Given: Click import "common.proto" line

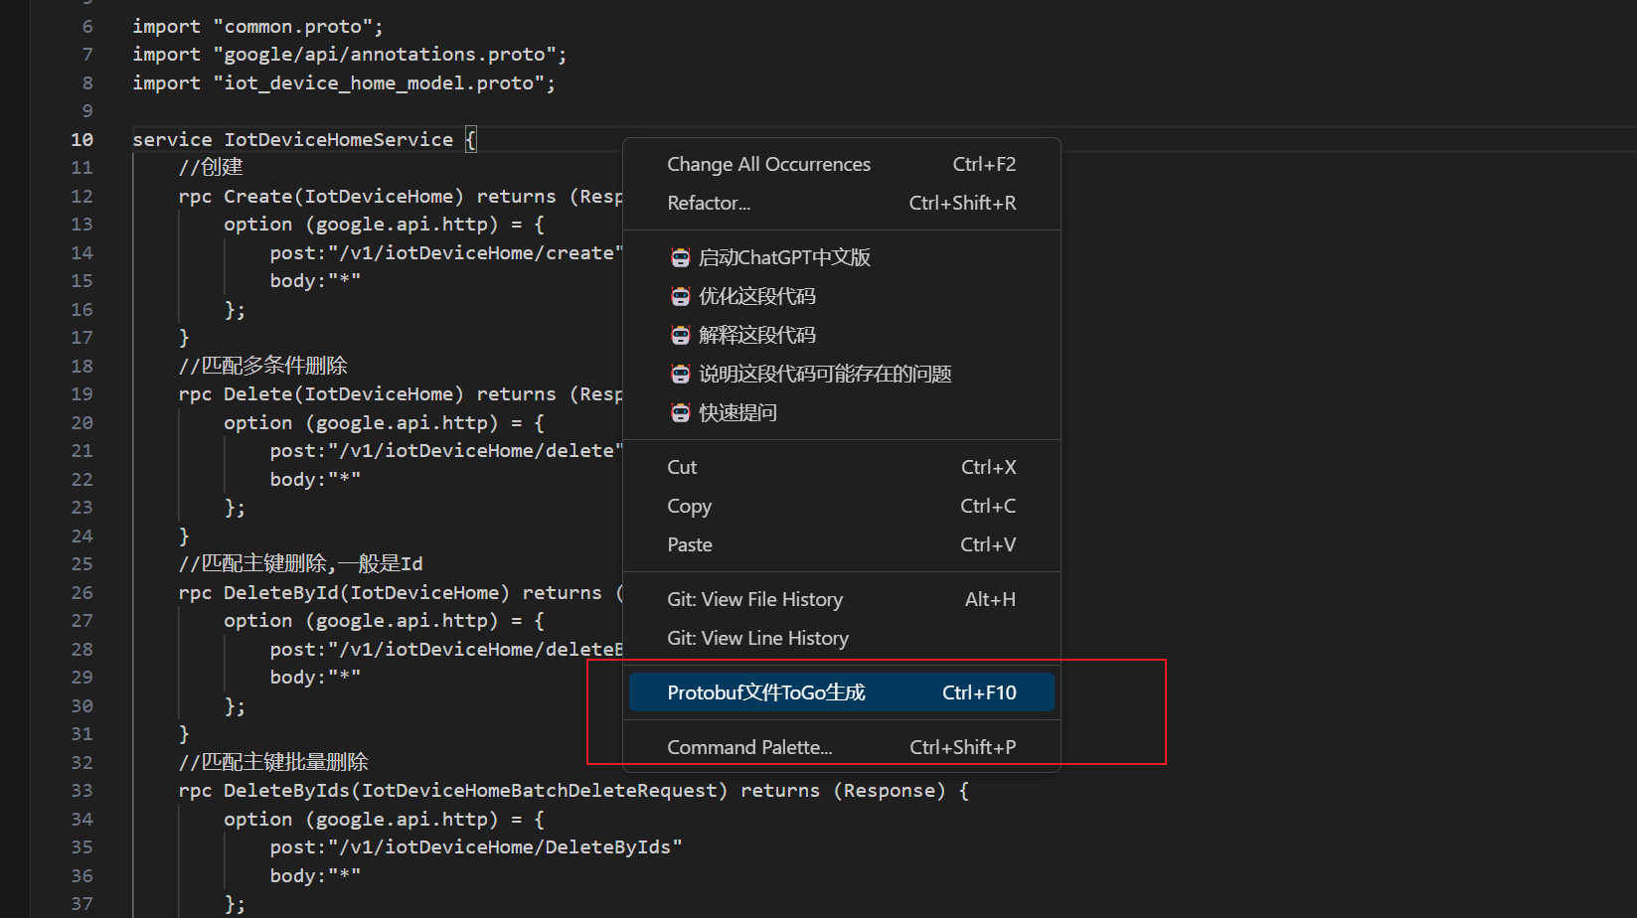Looking at the screenshot, I should tap(257, 27).
